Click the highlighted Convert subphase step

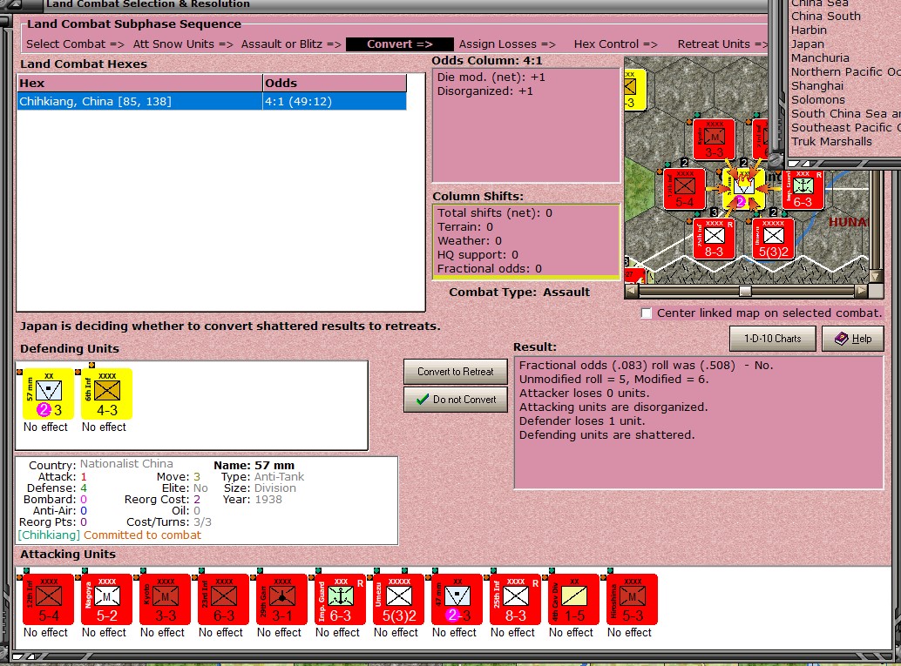400,44
